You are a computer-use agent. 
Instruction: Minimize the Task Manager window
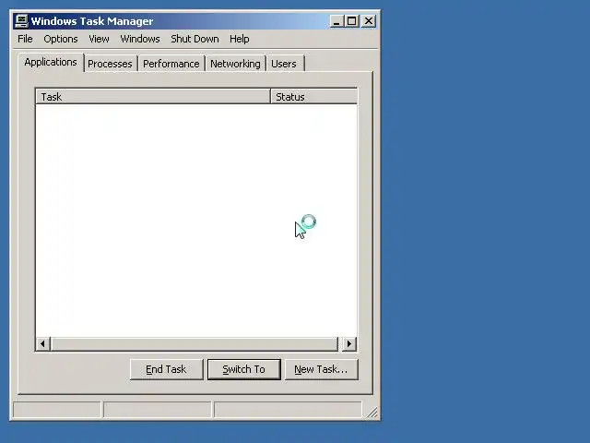[337, 21]
